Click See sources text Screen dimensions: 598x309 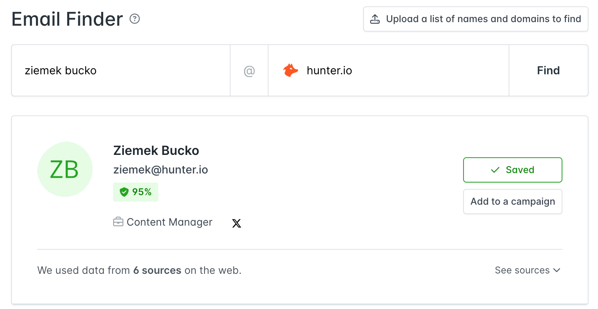pos(522,270)
